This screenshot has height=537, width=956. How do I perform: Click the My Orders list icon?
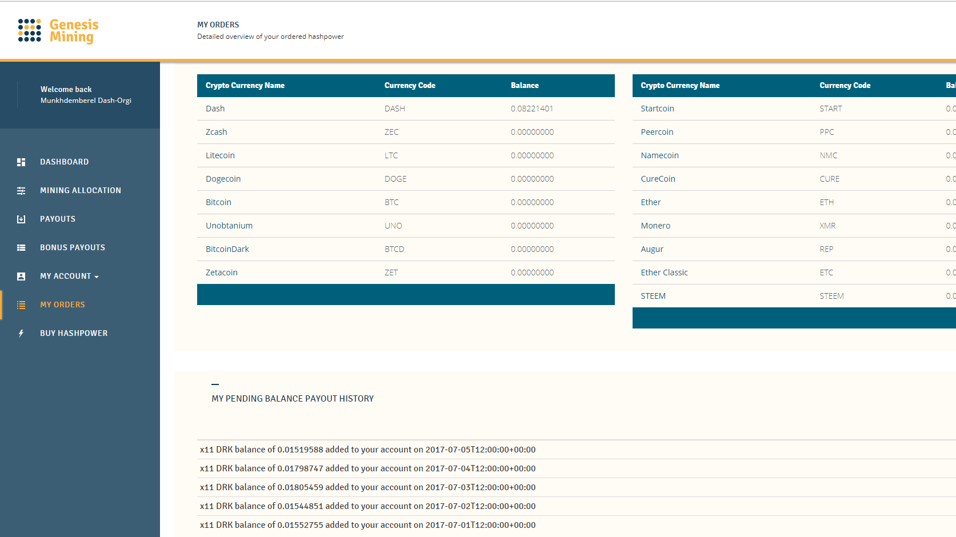point(21,305)
